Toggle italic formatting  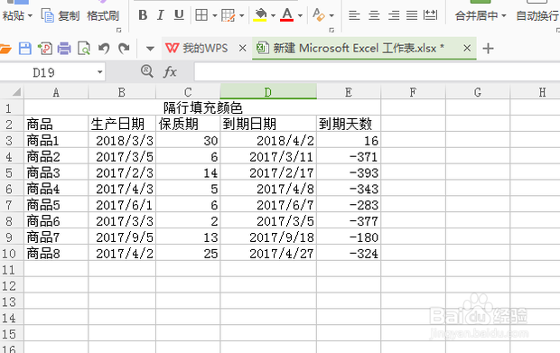161,15
